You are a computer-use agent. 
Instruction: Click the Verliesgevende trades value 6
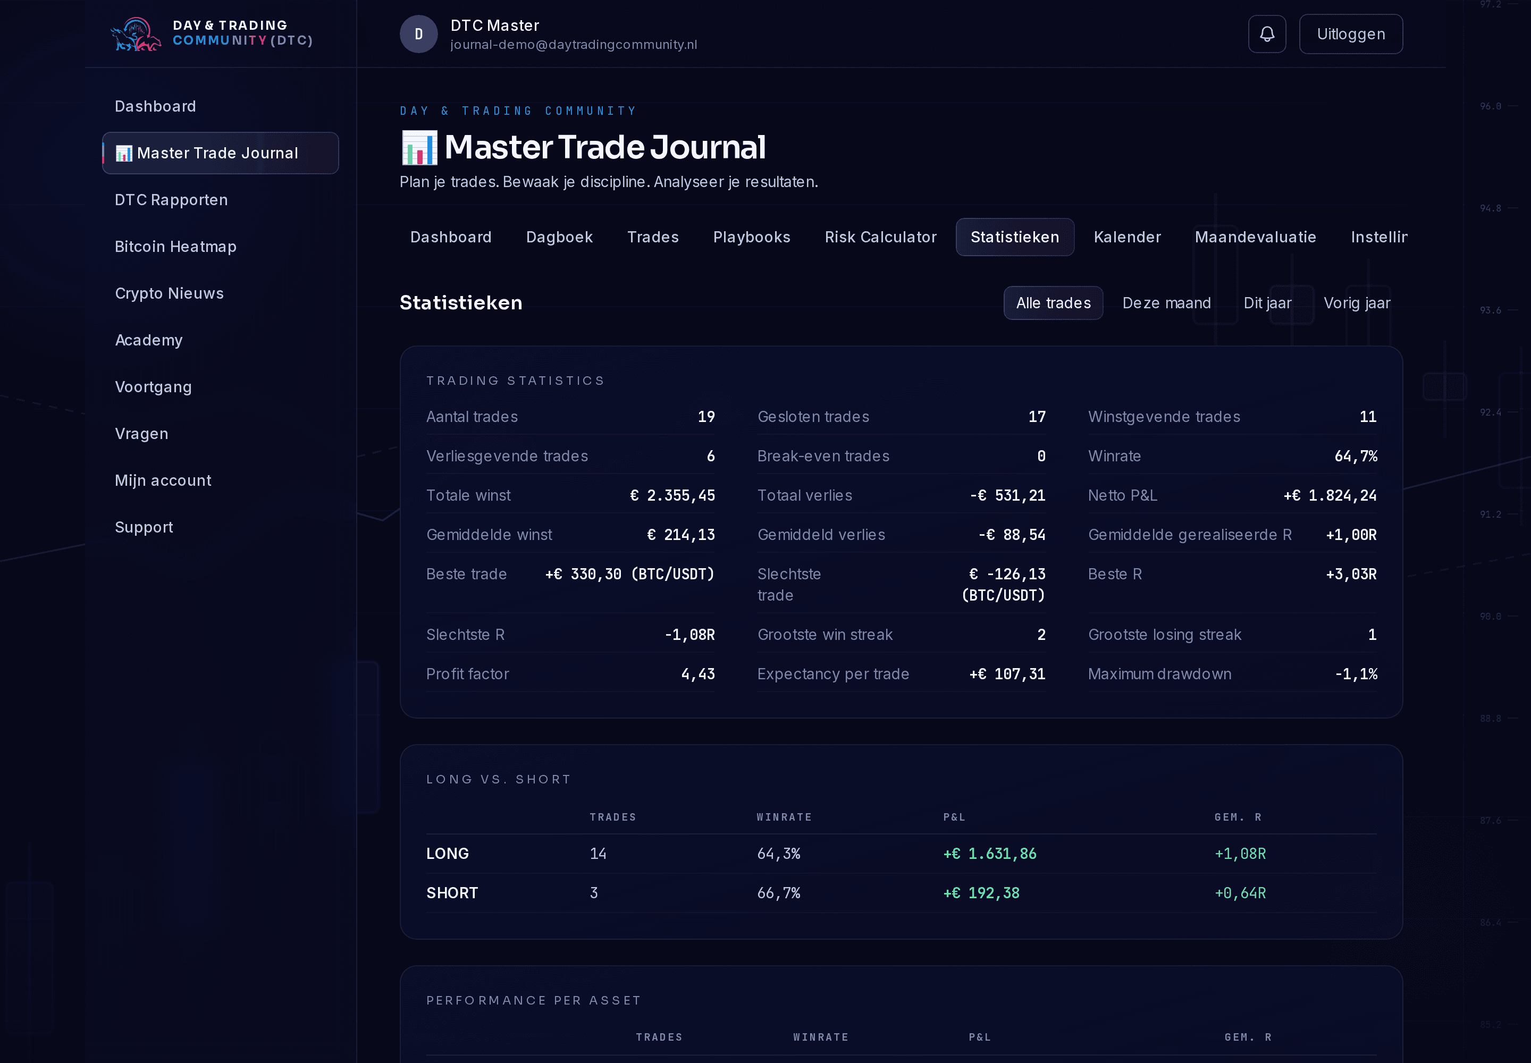tap(711, 456)
